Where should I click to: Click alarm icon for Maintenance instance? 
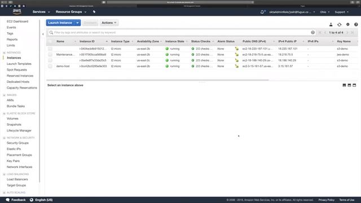tap(237, 55)
